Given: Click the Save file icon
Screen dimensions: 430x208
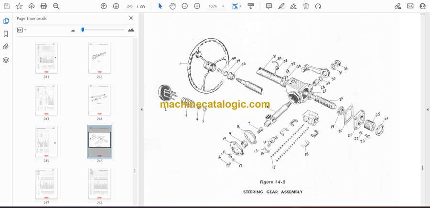Looking at the screenshot, I should pyautogui.click(x=7, y=6).
